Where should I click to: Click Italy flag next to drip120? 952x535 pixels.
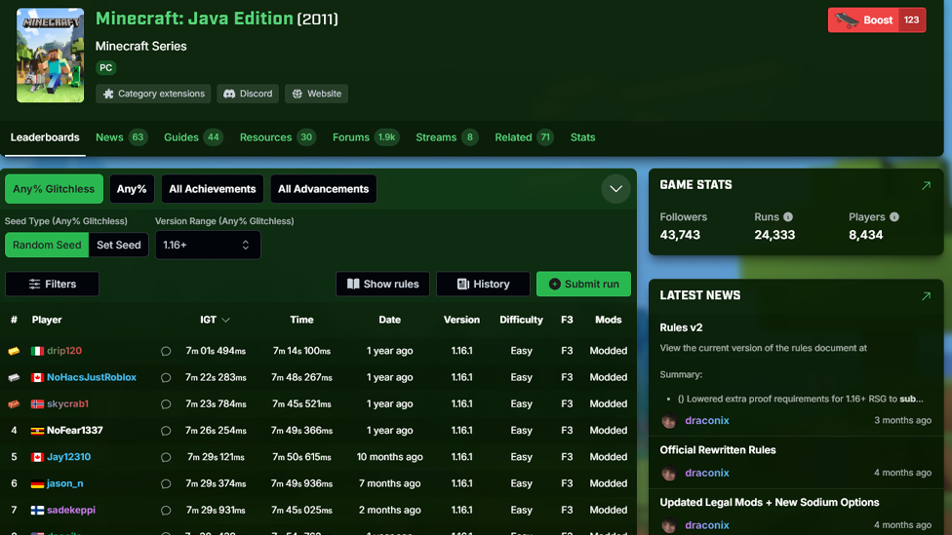(37, 351)
